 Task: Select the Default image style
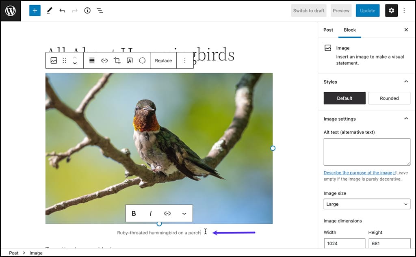(x=344, y=98)
